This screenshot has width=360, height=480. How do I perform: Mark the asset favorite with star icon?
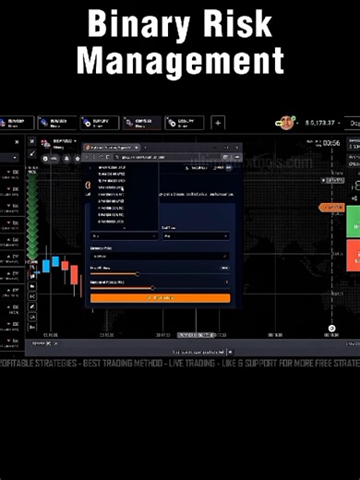pos(78,159)
